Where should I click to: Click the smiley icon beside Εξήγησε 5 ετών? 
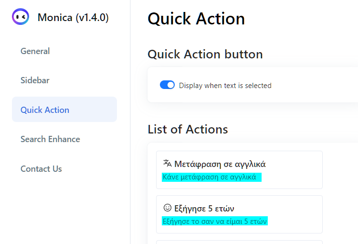point(168,208)
